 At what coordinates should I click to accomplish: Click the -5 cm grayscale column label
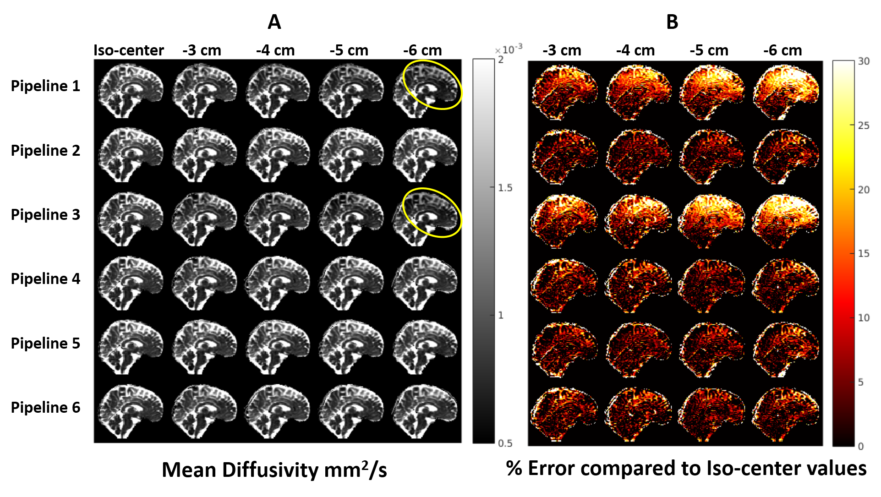tap(349, 50)
